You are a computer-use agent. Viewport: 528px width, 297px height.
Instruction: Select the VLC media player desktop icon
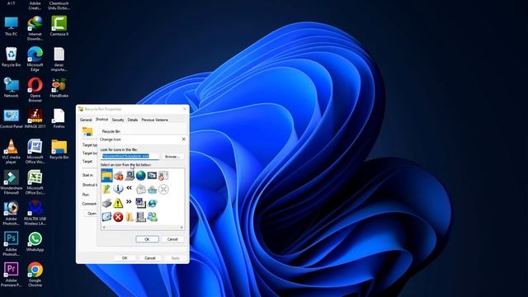pos(11,151)
